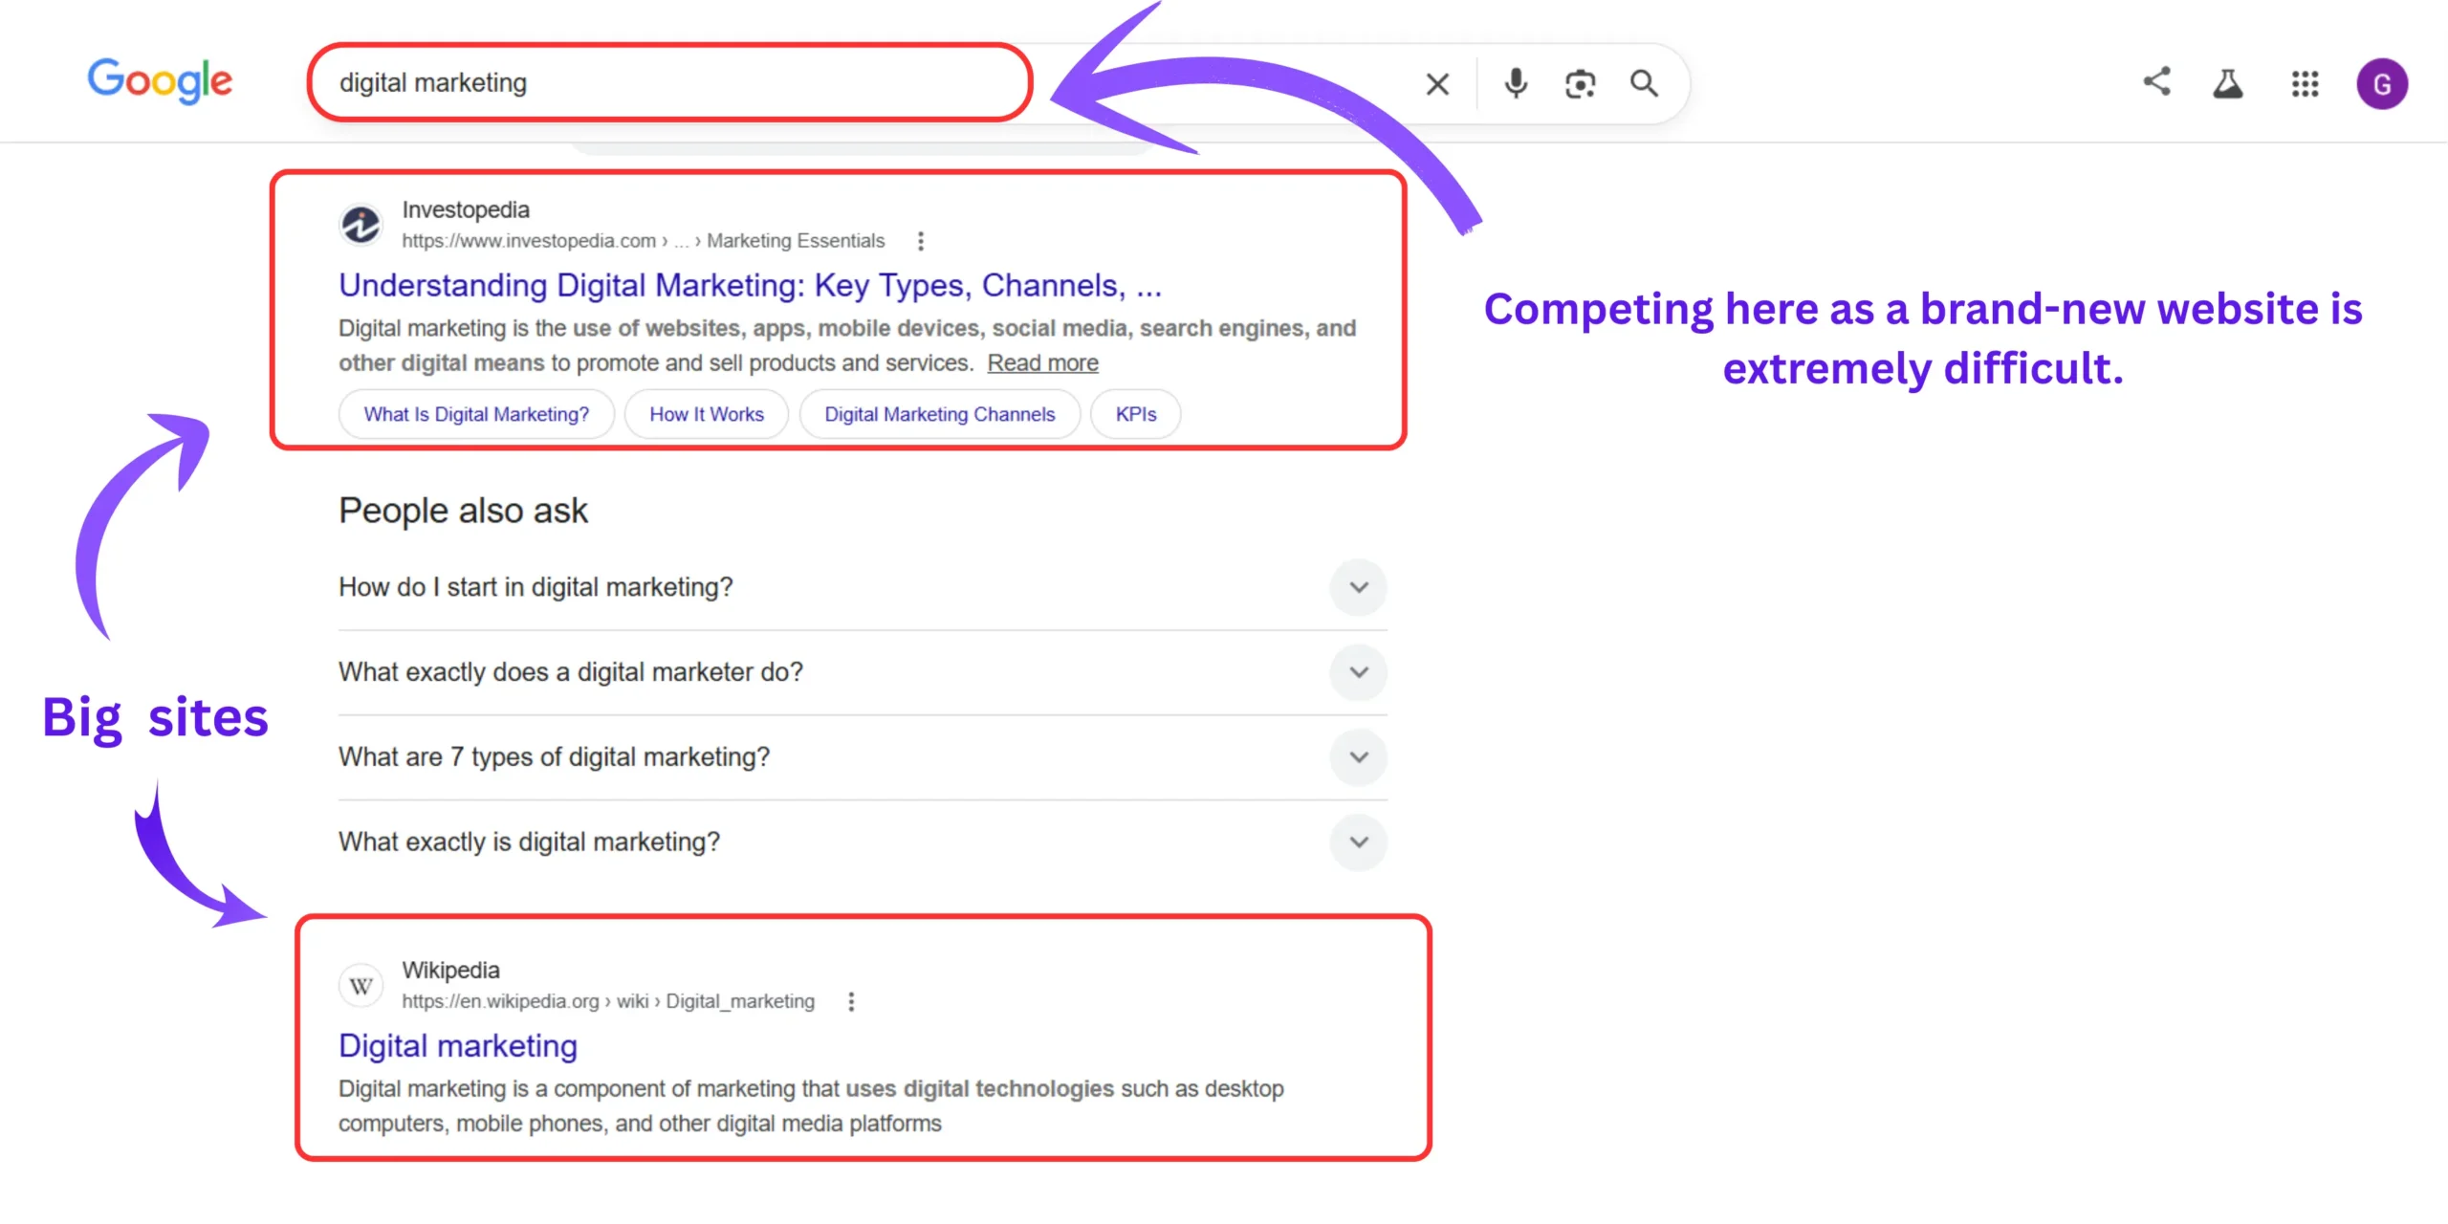Expand What exactly is digital marketing
Image resolution: width=2448 pixels, height=1224 pixels.
coord(863,842)
